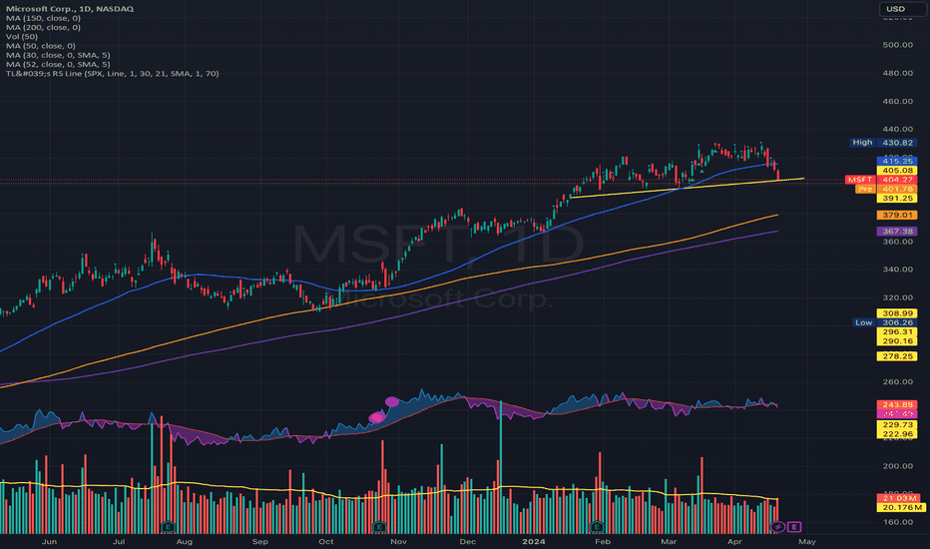Open the earnings E marker near August

[169, 526]
